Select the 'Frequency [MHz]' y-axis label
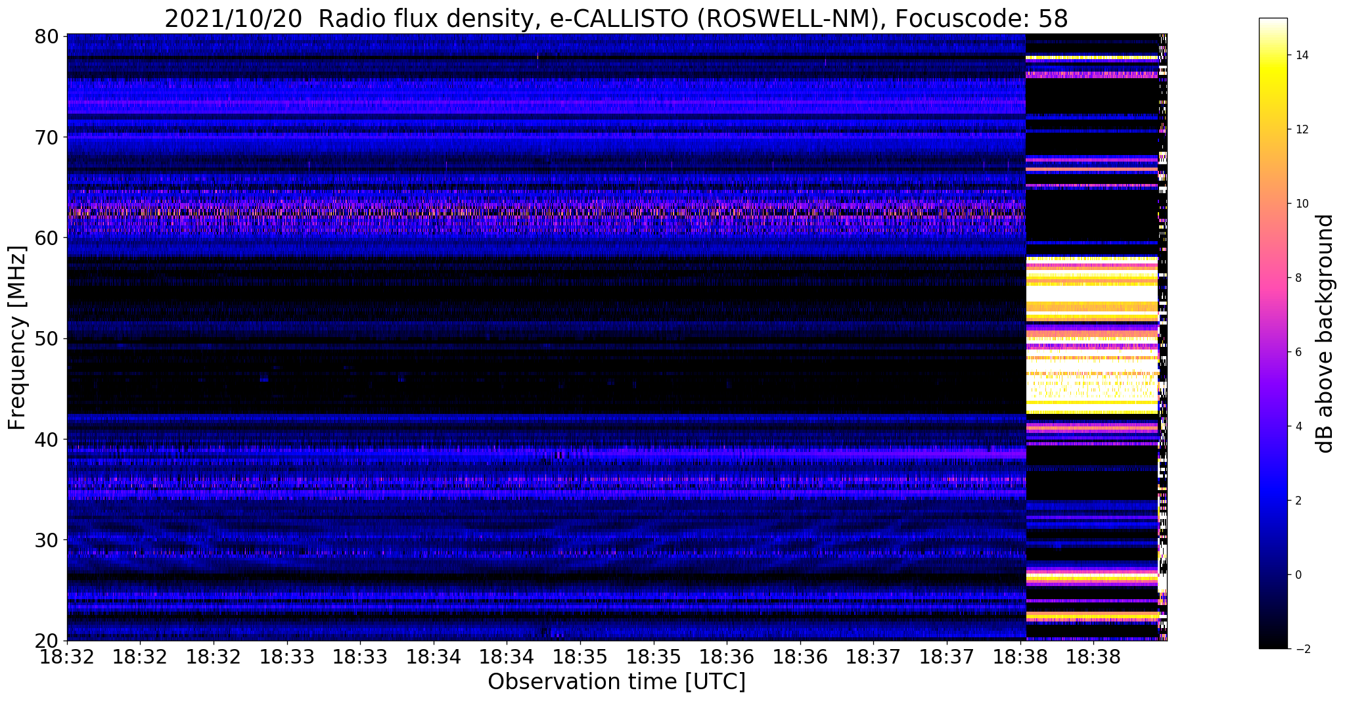This screenshot has height=701, width=1345. click(x=17, y=338)
